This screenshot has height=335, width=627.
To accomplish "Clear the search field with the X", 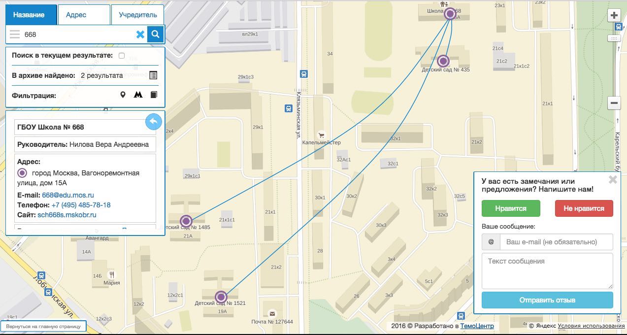I will point(140,34).
